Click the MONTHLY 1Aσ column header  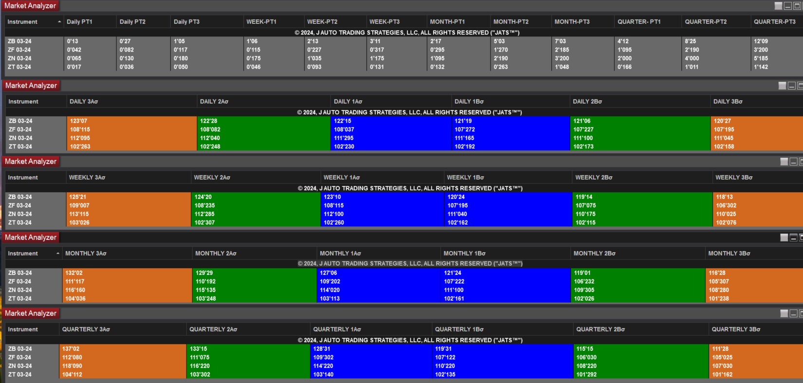[379, 254]
